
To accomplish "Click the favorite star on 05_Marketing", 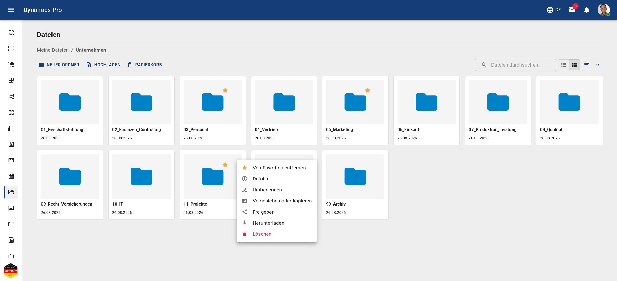I will pos(368,90).
